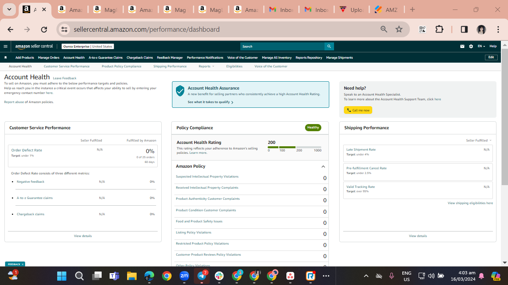Switch to the AMZ browser tab

(387, 10)
